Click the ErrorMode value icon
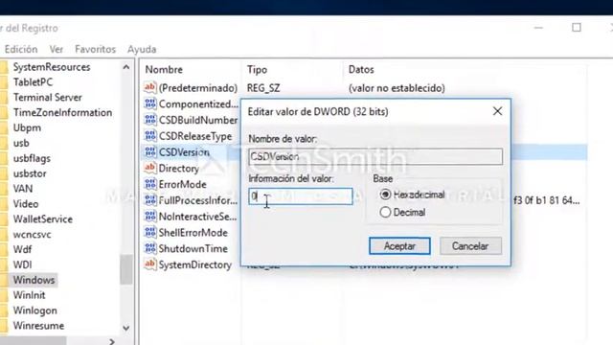The width and height of the screenshot is (613, 345). click(x=150, y=184)
